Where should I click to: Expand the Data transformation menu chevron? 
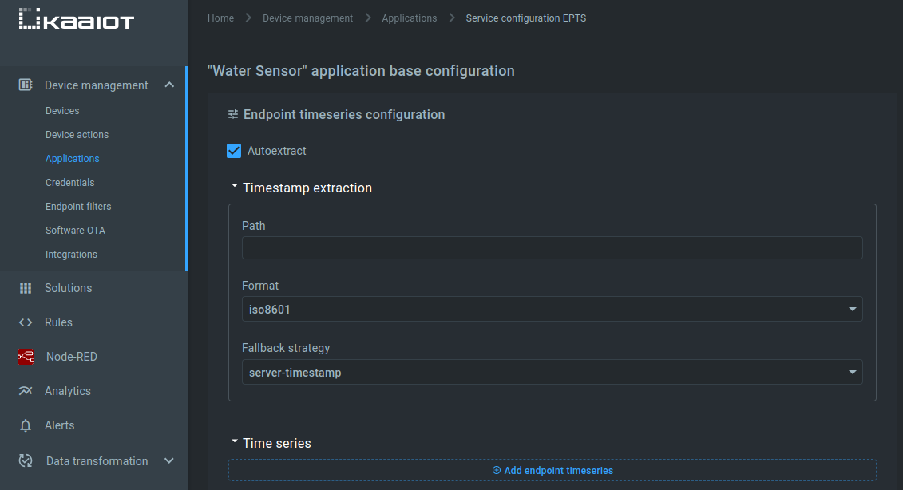(168, 460)
